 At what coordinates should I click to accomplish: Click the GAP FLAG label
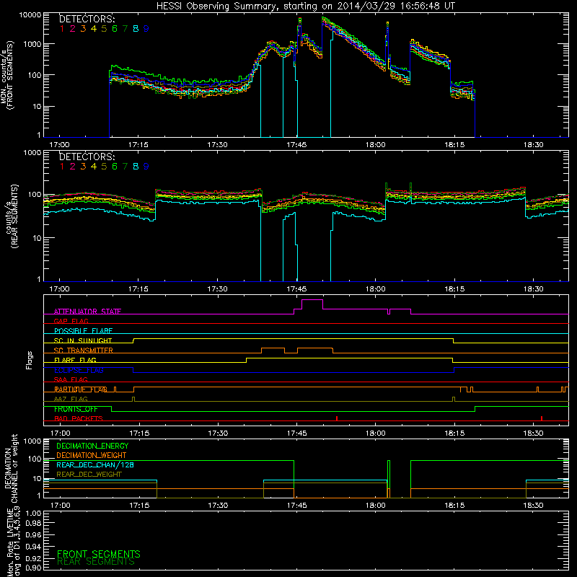(x=71, y=321)
